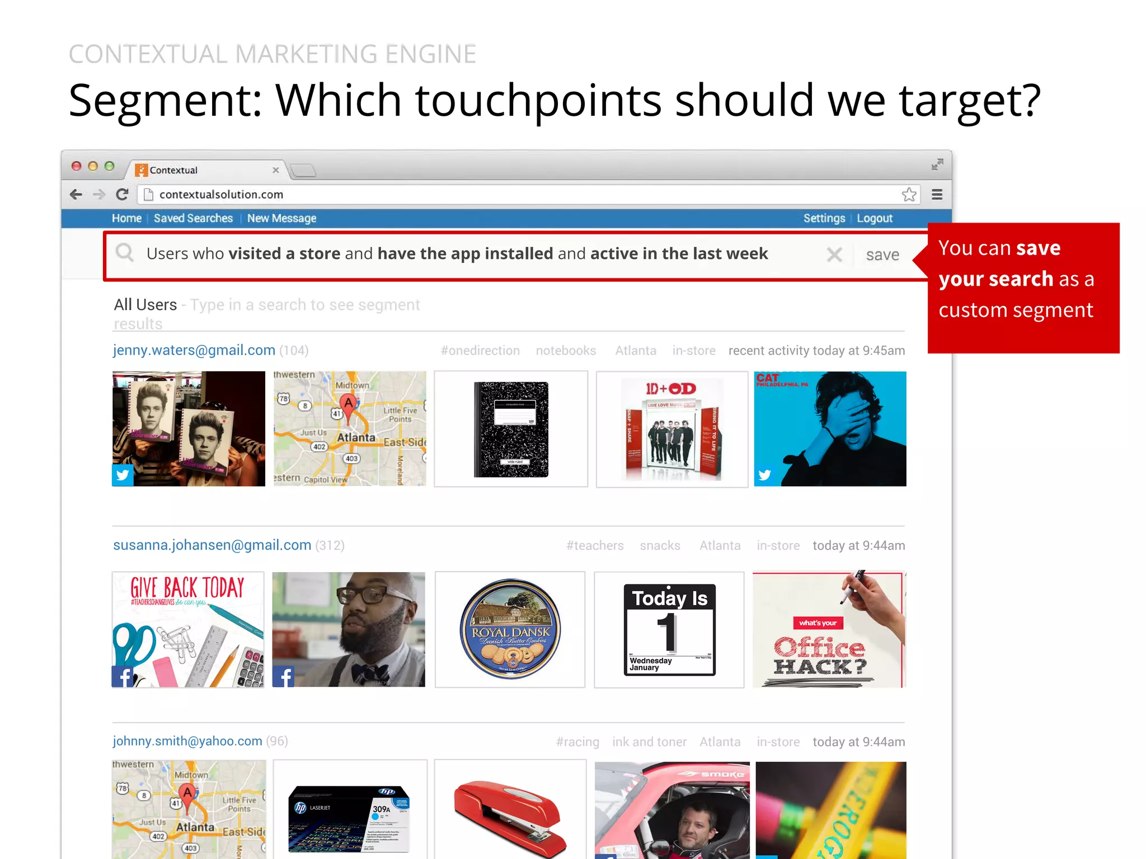Click the Contextual tab favicon
1146x859 pixels.
(142, 170)
